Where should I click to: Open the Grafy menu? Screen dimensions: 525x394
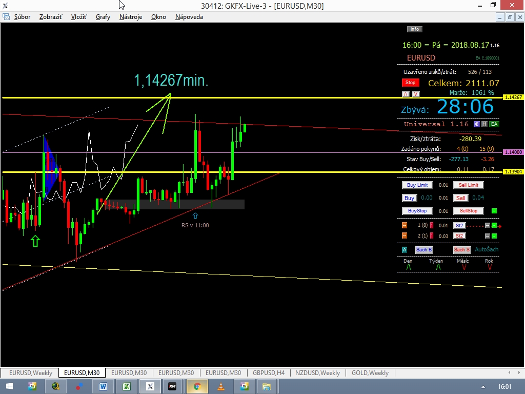103,17
